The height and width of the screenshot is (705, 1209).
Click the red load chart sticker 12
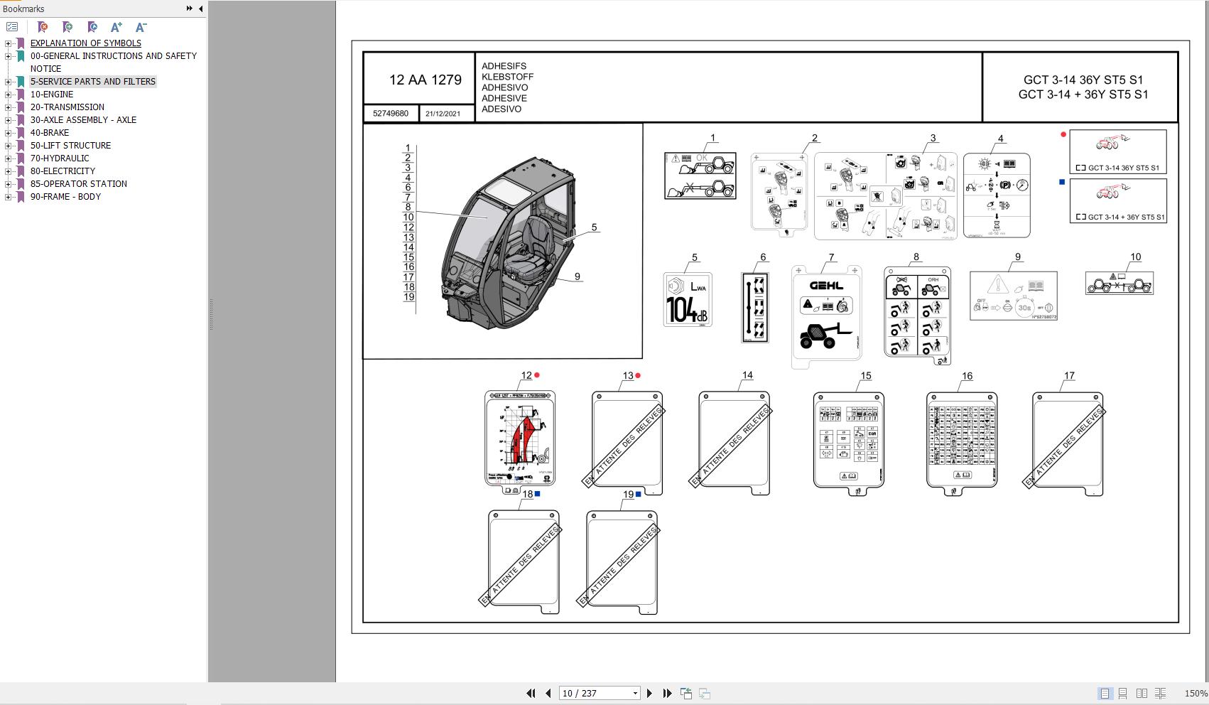[520, 441]
